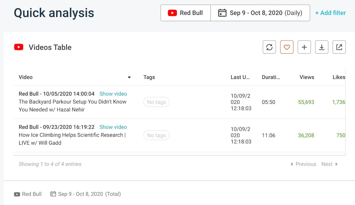
Task: Click the 36,208 views value
Action: [306, 135]
